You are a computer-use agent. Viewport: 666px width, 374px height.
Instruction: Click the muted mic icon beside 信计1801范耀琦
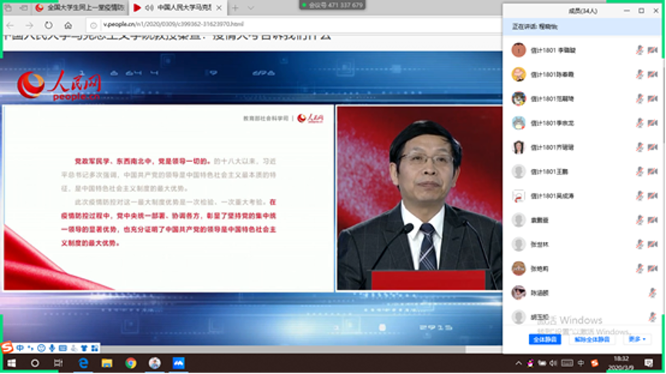point(639,98)
